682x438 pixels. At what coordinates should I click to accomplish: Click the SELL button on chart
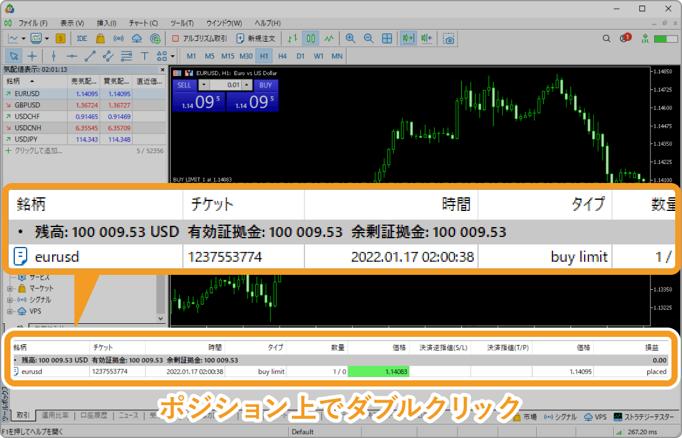point(184,85)
